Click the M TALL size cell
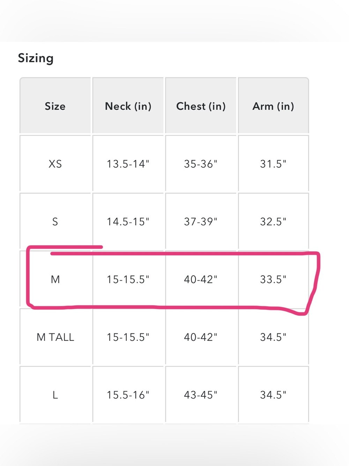This screenshot has height=466, width=349. [x=55, y=337]
